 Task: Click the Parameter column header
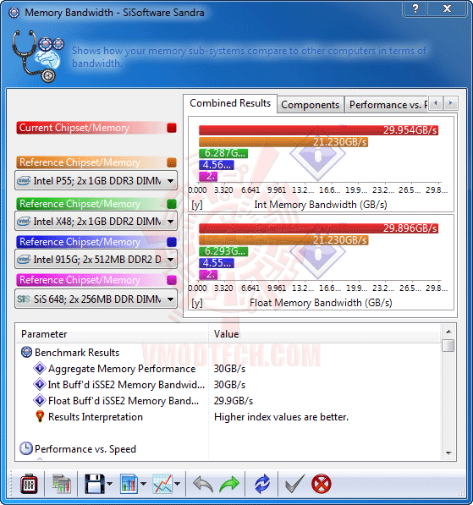click(113, 334)
